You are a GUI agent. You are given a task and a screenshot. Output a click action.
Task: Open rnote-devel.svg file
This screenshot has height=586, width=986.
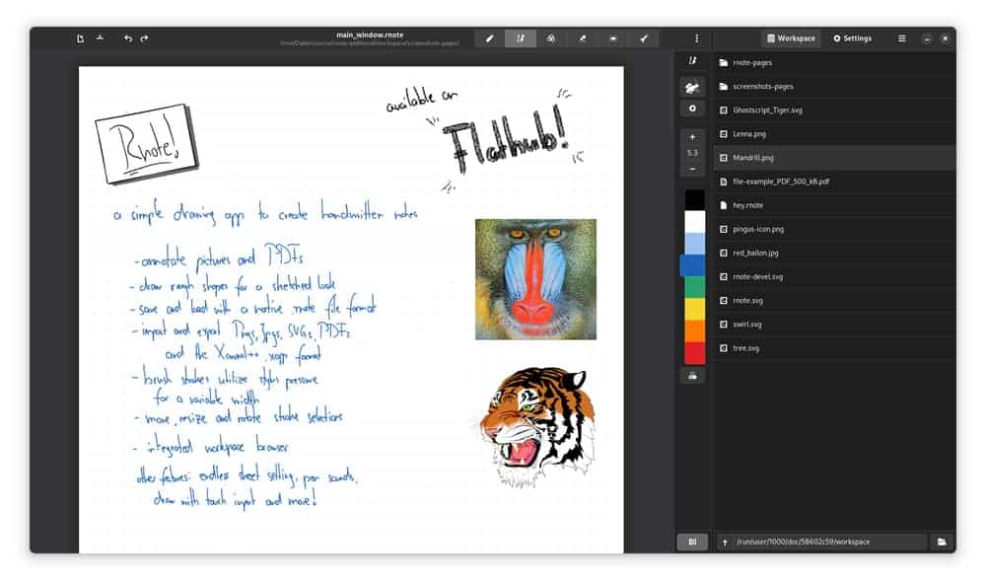click(x=834, y=277)
